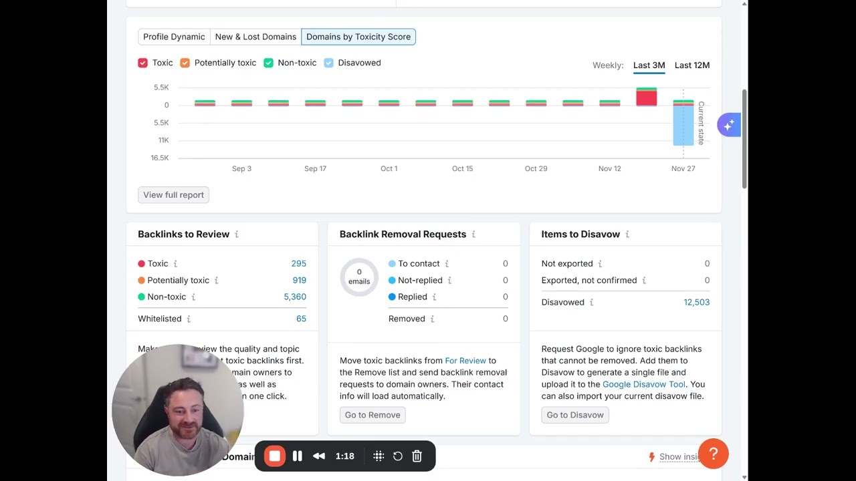
Task: Click info icon beside Disavowed count
Action: coord(591,303)
